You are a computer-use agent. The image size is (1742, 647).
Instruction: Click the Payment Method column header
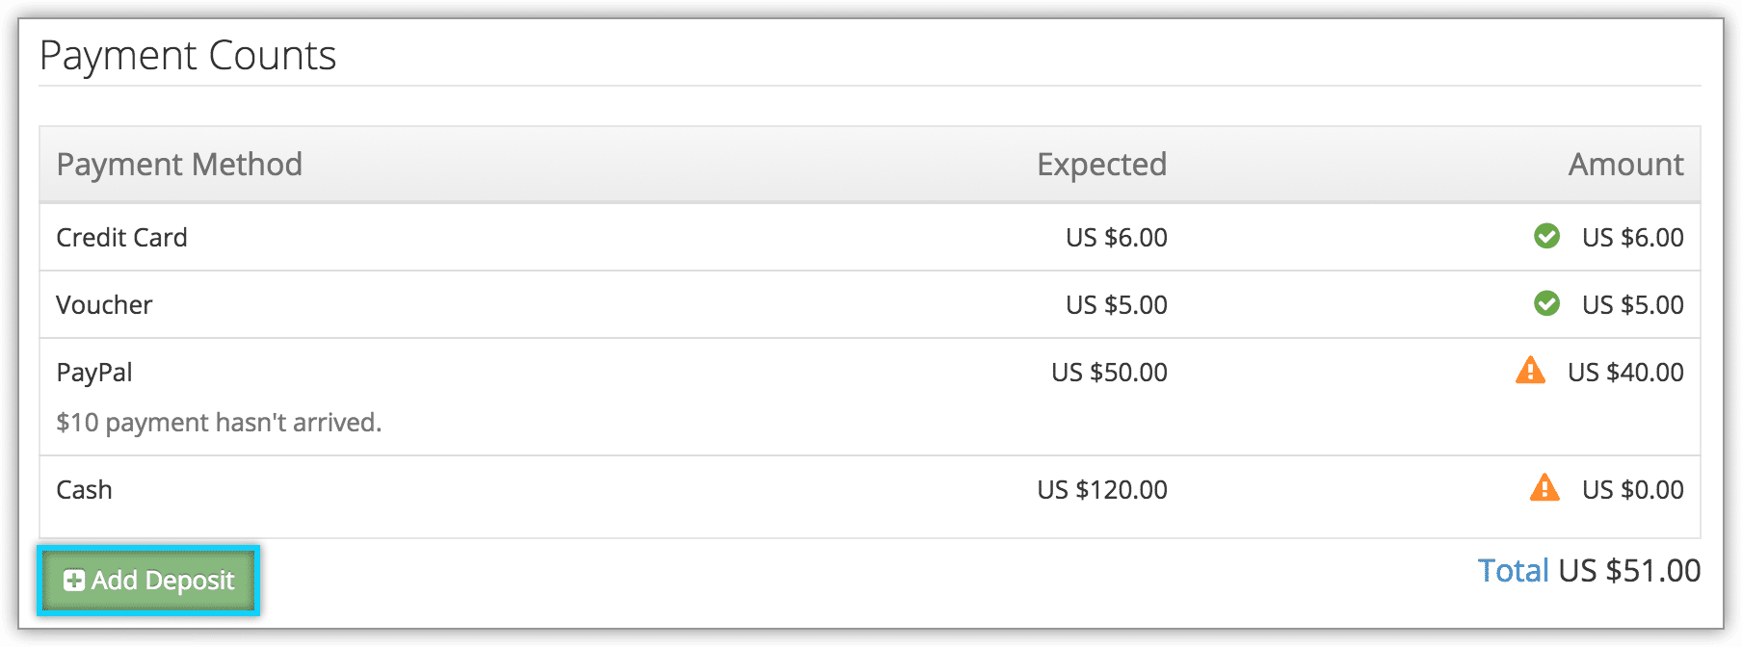point(179,165)
